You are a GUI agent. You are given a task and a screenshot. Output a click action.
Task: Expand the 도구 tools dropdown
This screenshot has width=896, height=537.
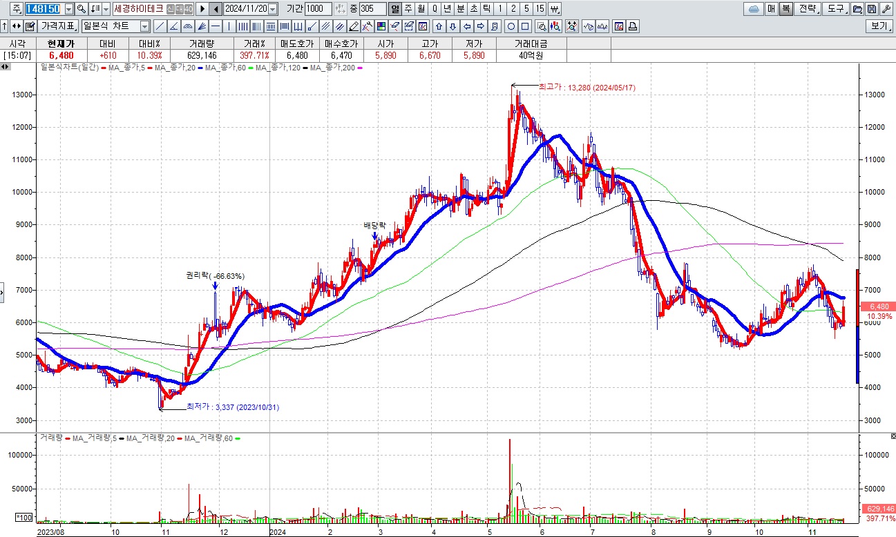836,9
